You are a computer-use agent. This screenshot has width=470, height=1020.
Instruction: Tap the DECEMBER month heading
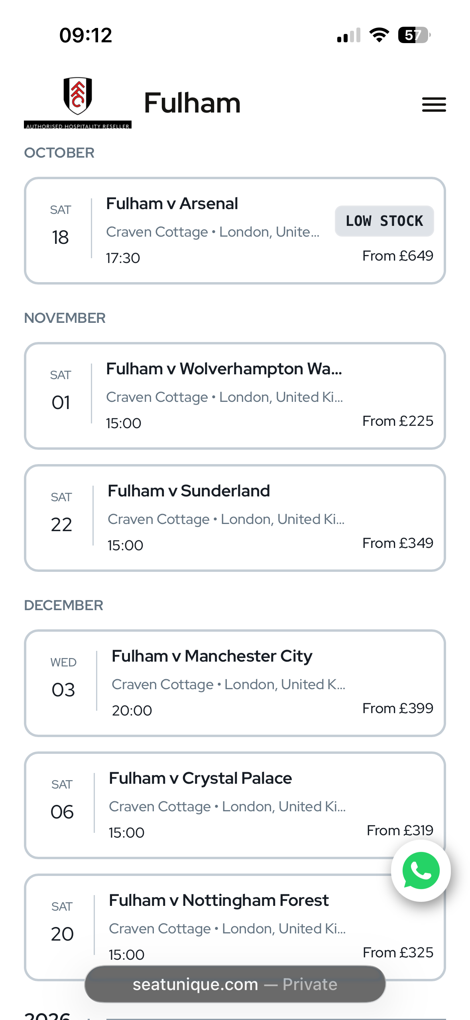click(x=64, y=605)
